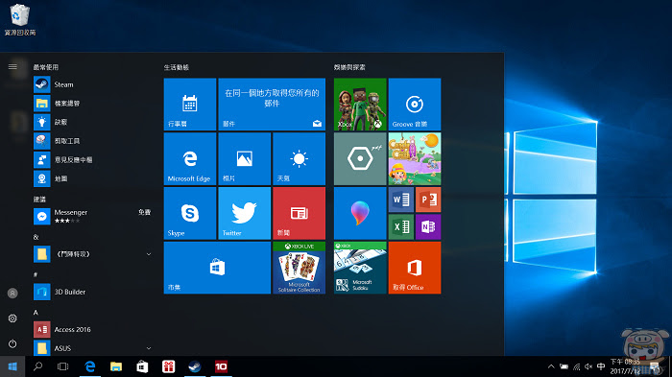This screenshot has width=672, height=377.
Task: Open Steam from the most used list
Action: click(x=92, y=84)
